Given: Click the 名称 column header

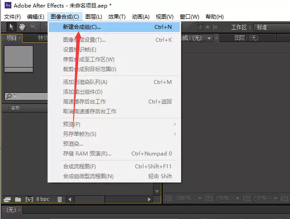Looking at the screenshot, I should click(x=15, y=108).
